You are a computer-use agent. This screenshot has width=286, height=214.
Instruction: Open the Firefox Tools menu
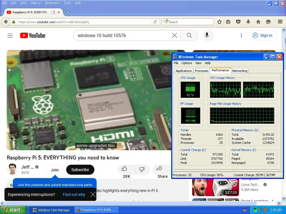[67, 3]
